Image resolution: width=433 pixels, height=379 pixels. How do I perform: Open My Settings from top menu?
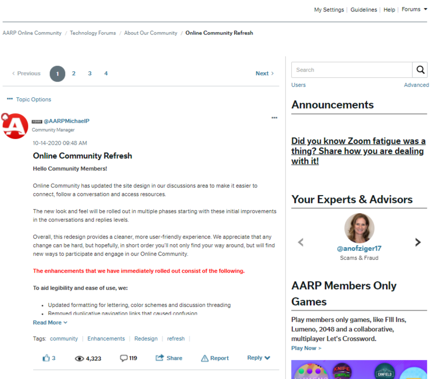(x=329, y=10)
